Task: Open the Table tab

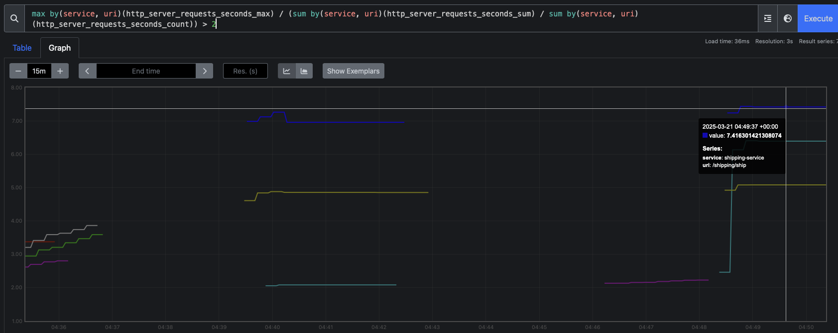Action: click(22, 48)
